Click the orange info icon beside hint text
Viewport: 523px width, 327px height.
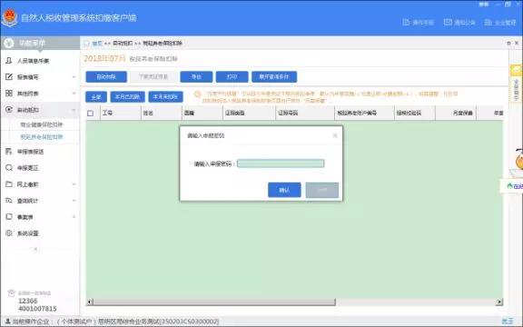tap(197, 94)
